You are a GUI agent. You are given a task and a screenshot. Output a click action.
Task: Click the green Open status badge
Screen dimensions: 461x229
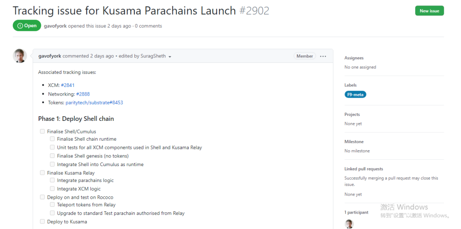tap(27, 26)
